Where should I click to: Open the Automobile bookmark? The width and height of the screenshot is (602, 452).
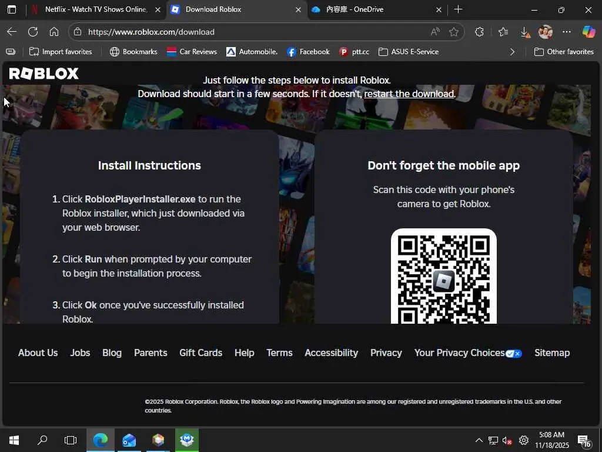click(252, 52)
